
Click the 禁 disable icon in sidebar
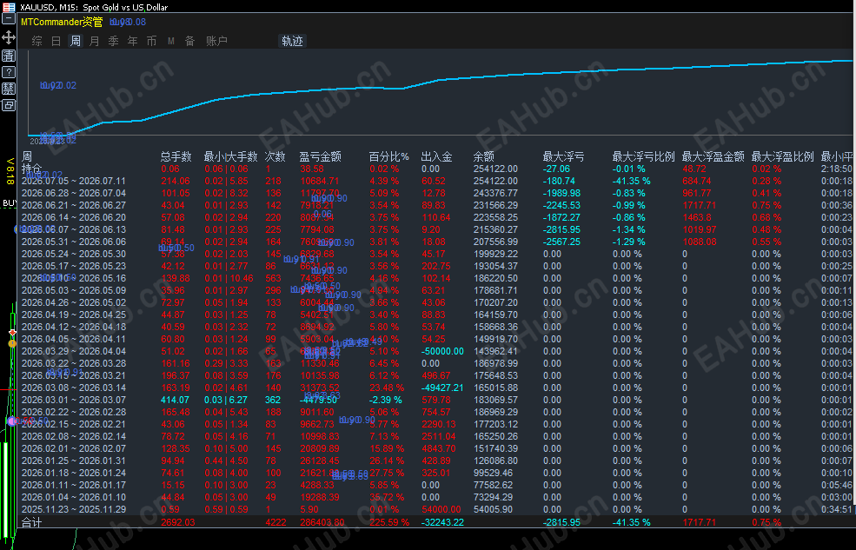click(9, 89)
